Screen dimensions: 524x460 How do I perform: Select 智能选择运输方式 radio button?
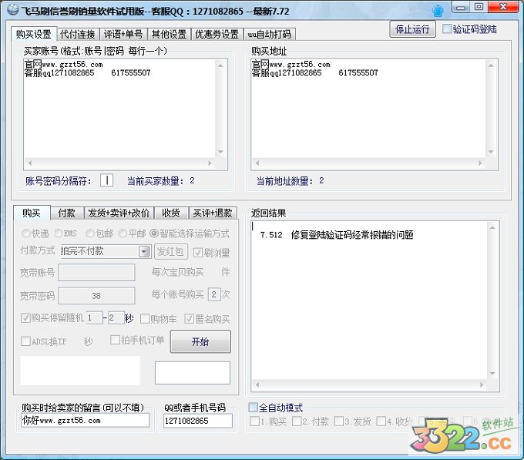pos(153,233)
